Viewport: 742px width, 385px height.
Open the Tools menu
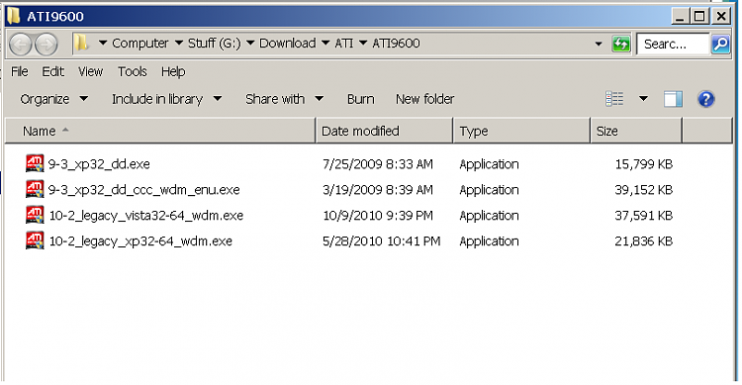[x=132, y=71]
